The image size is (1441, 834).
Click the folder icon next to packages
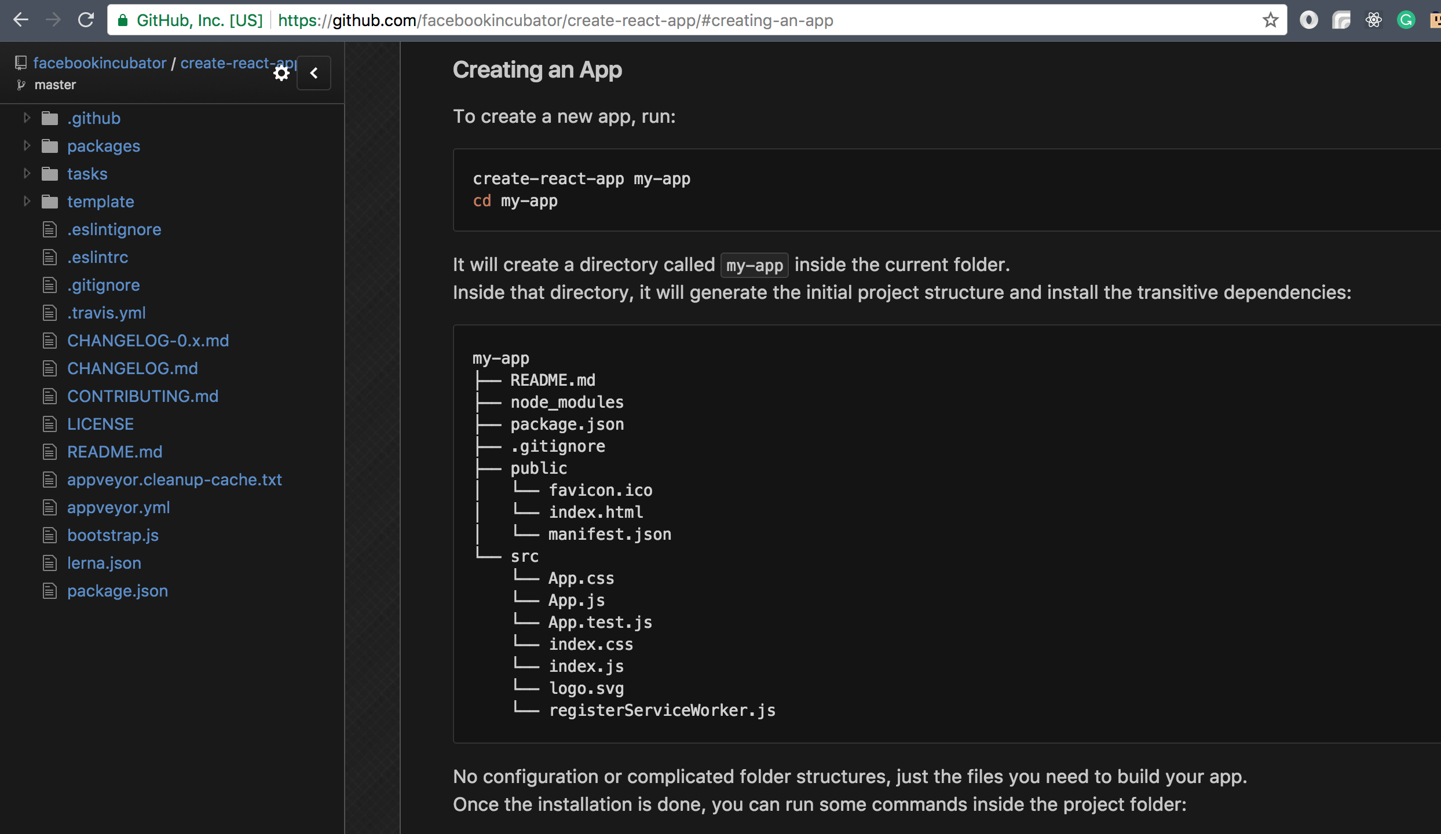pyautogui.click(x=50, y=146)
